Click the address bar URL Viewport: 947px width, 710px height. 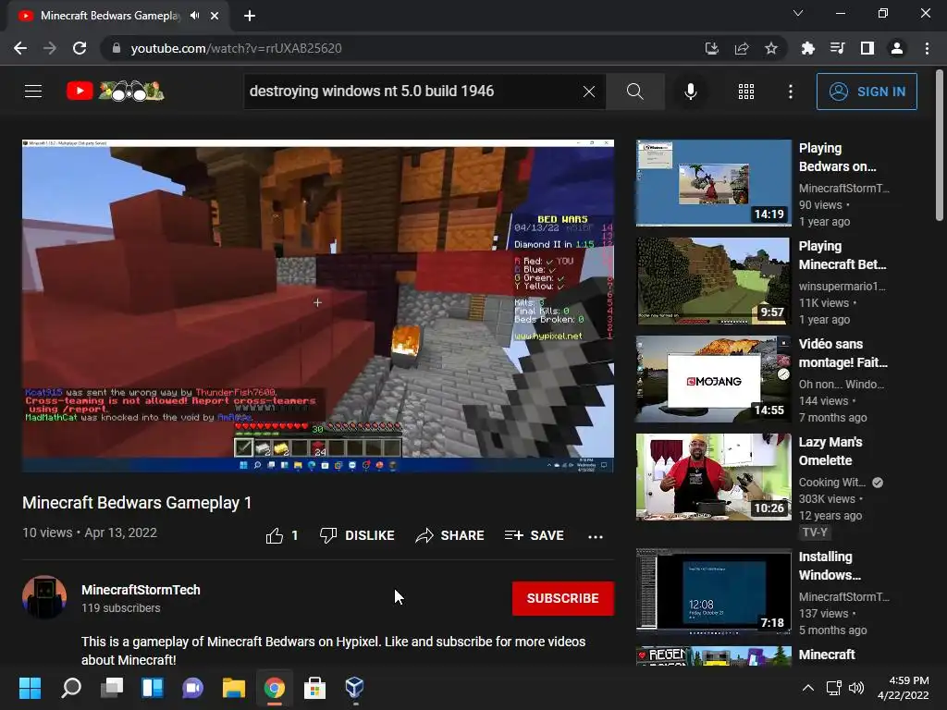(x=236, y=48)
